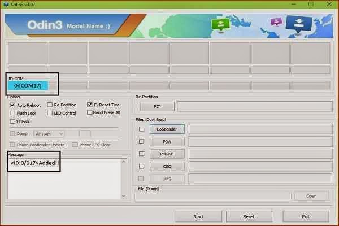This screenshot has height=226, width=339.
Task: Click the purple speech bubble icon in banner
Action: 276,22
